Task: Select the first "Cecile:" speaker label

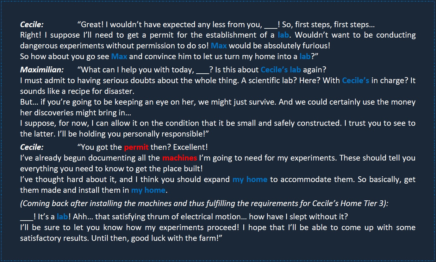Action: pos(32,24)
